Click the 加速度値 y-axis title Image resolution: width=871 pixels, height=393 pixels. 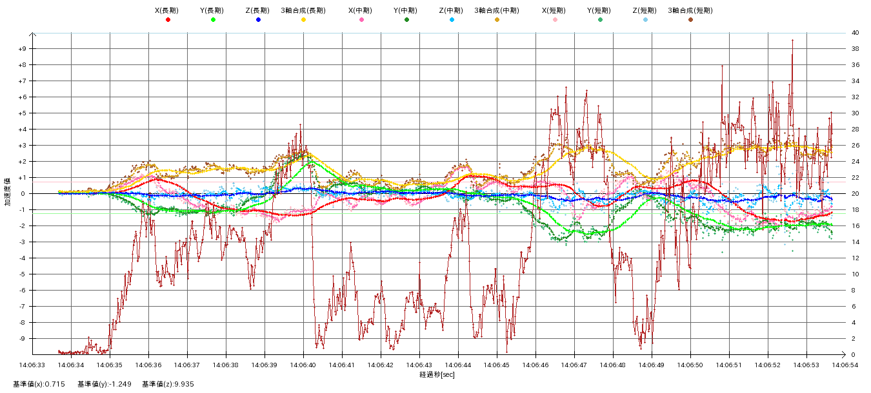(x=8, y=193)
